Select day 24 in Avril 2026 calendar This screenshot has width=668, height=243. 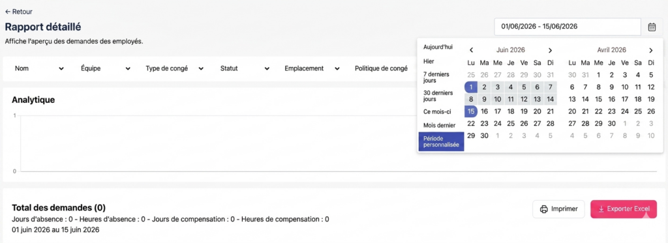tap(624, 111)
